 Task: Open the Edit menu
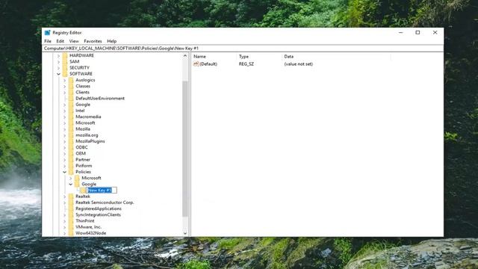click(60, 41)
